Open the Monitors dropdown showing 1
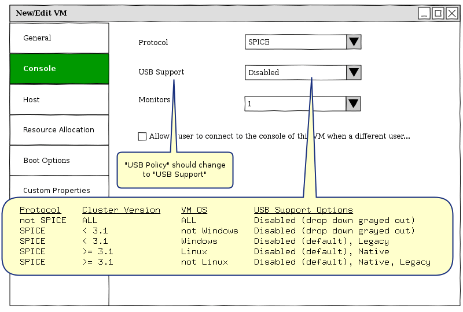 296,103
